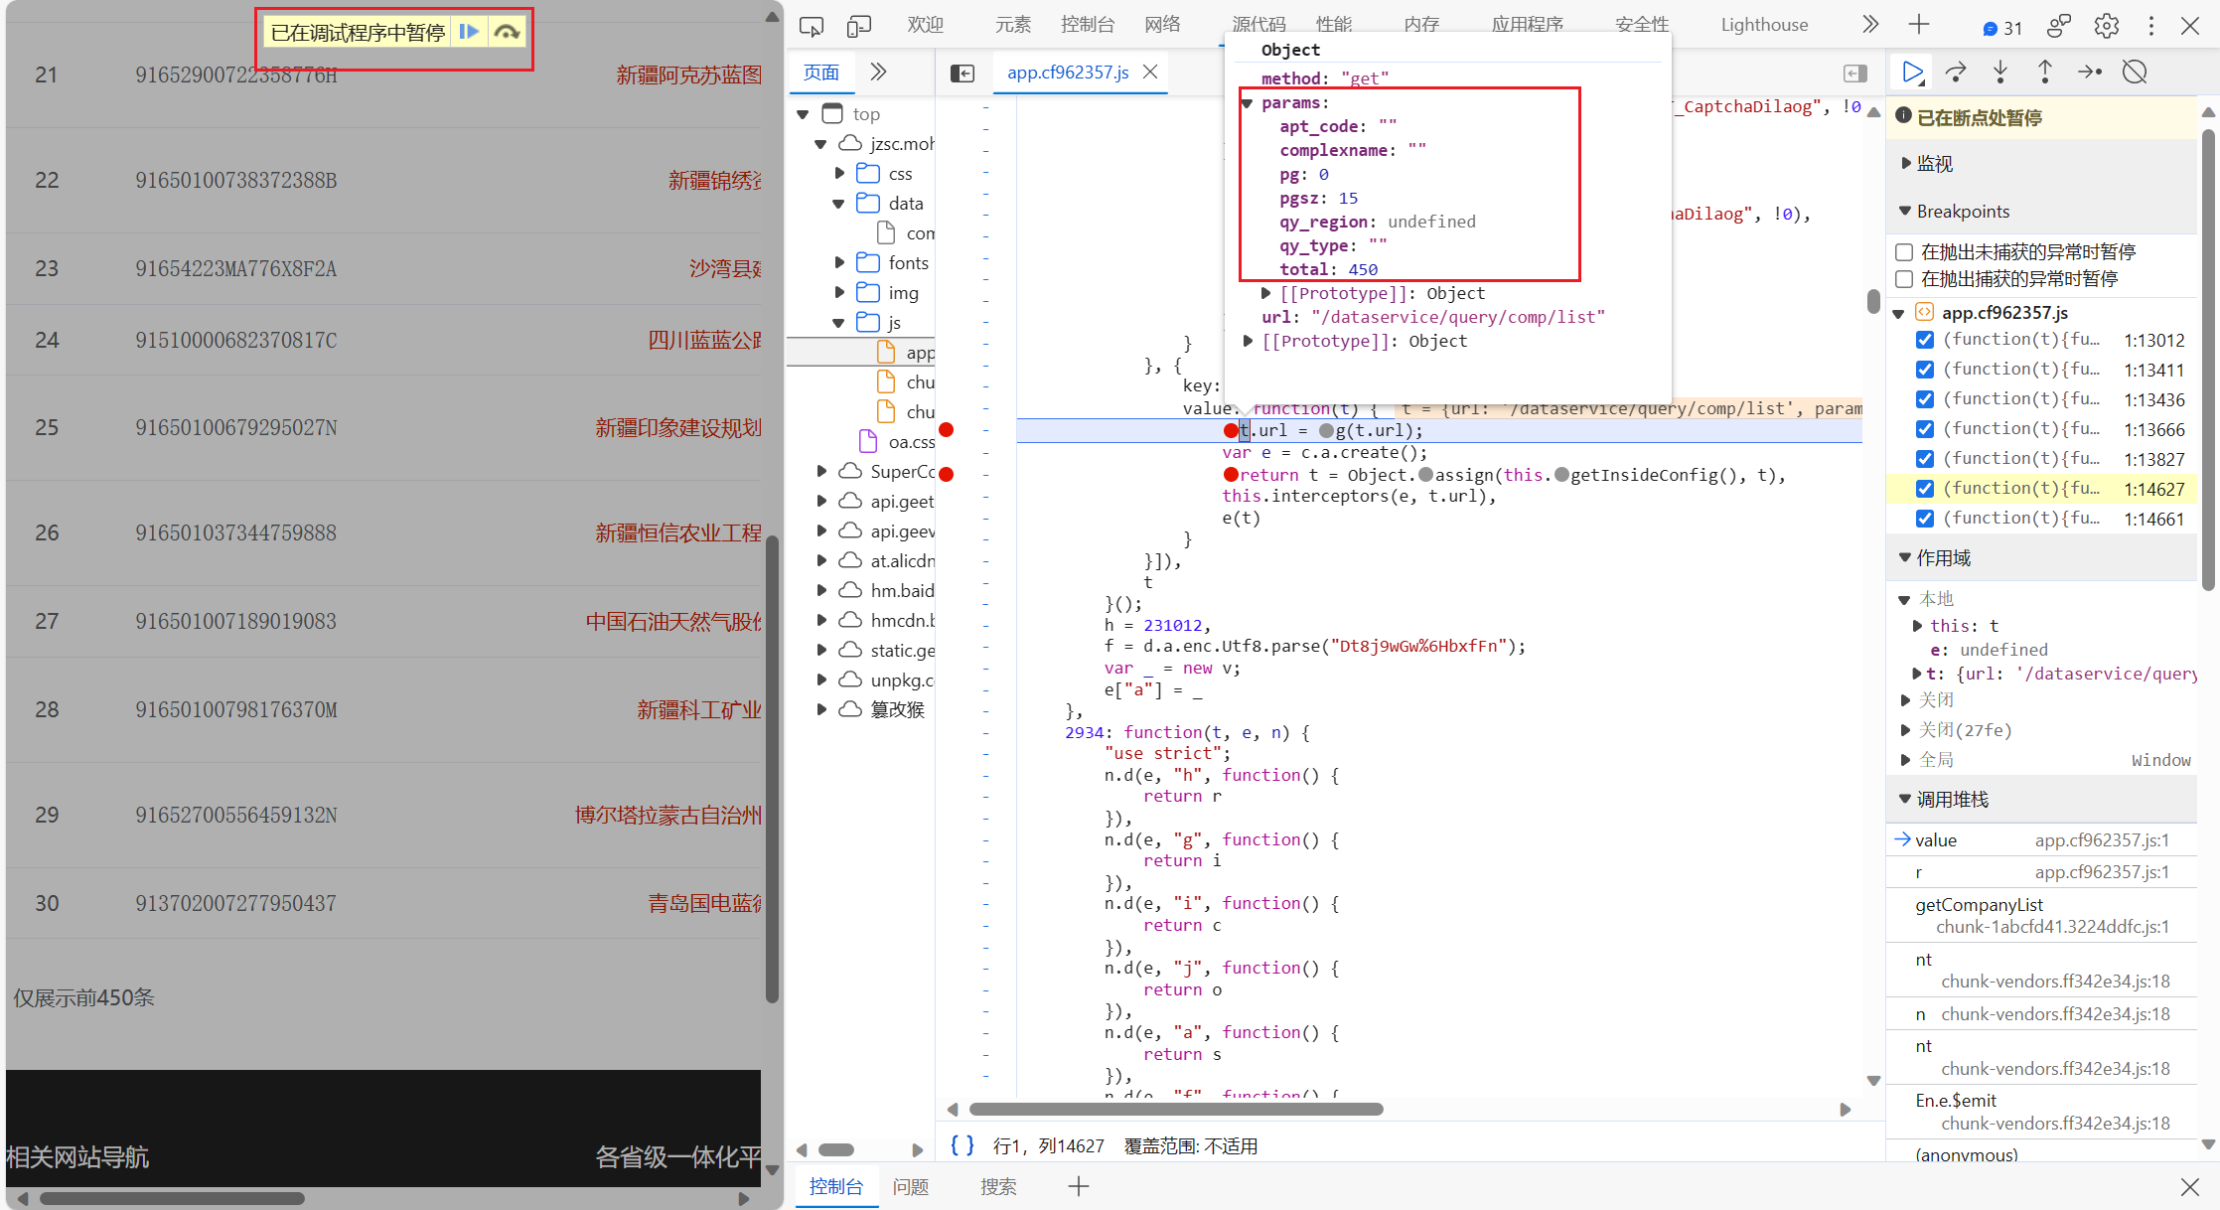
Task: Toggle device emulation mode icon
Action: click(859, 25)
